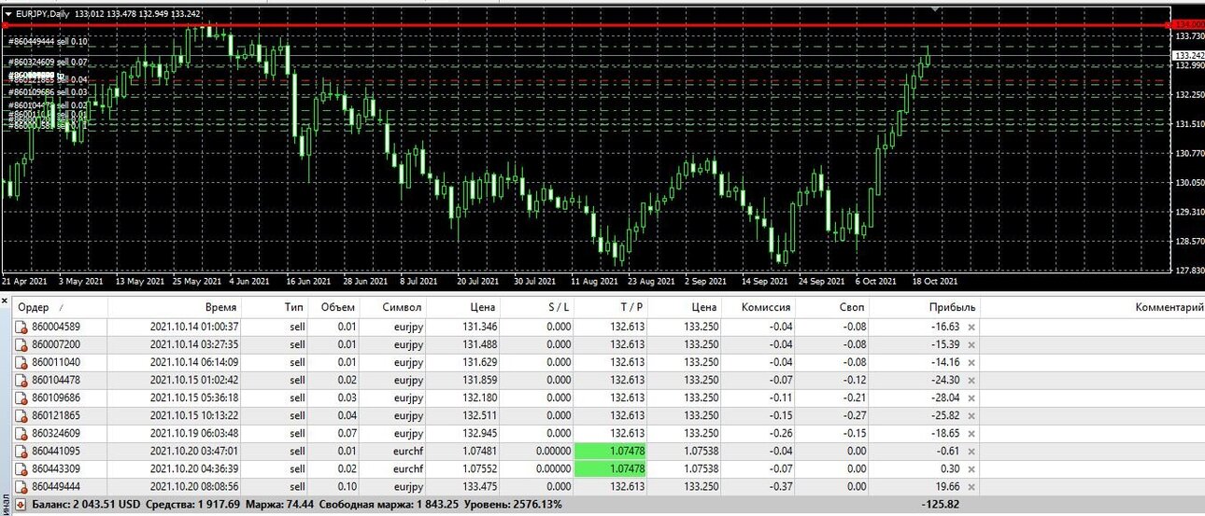Click the red 134.000 level tag on price scale
Screen dimensions: 1205x516
(x=1186, y=24)
